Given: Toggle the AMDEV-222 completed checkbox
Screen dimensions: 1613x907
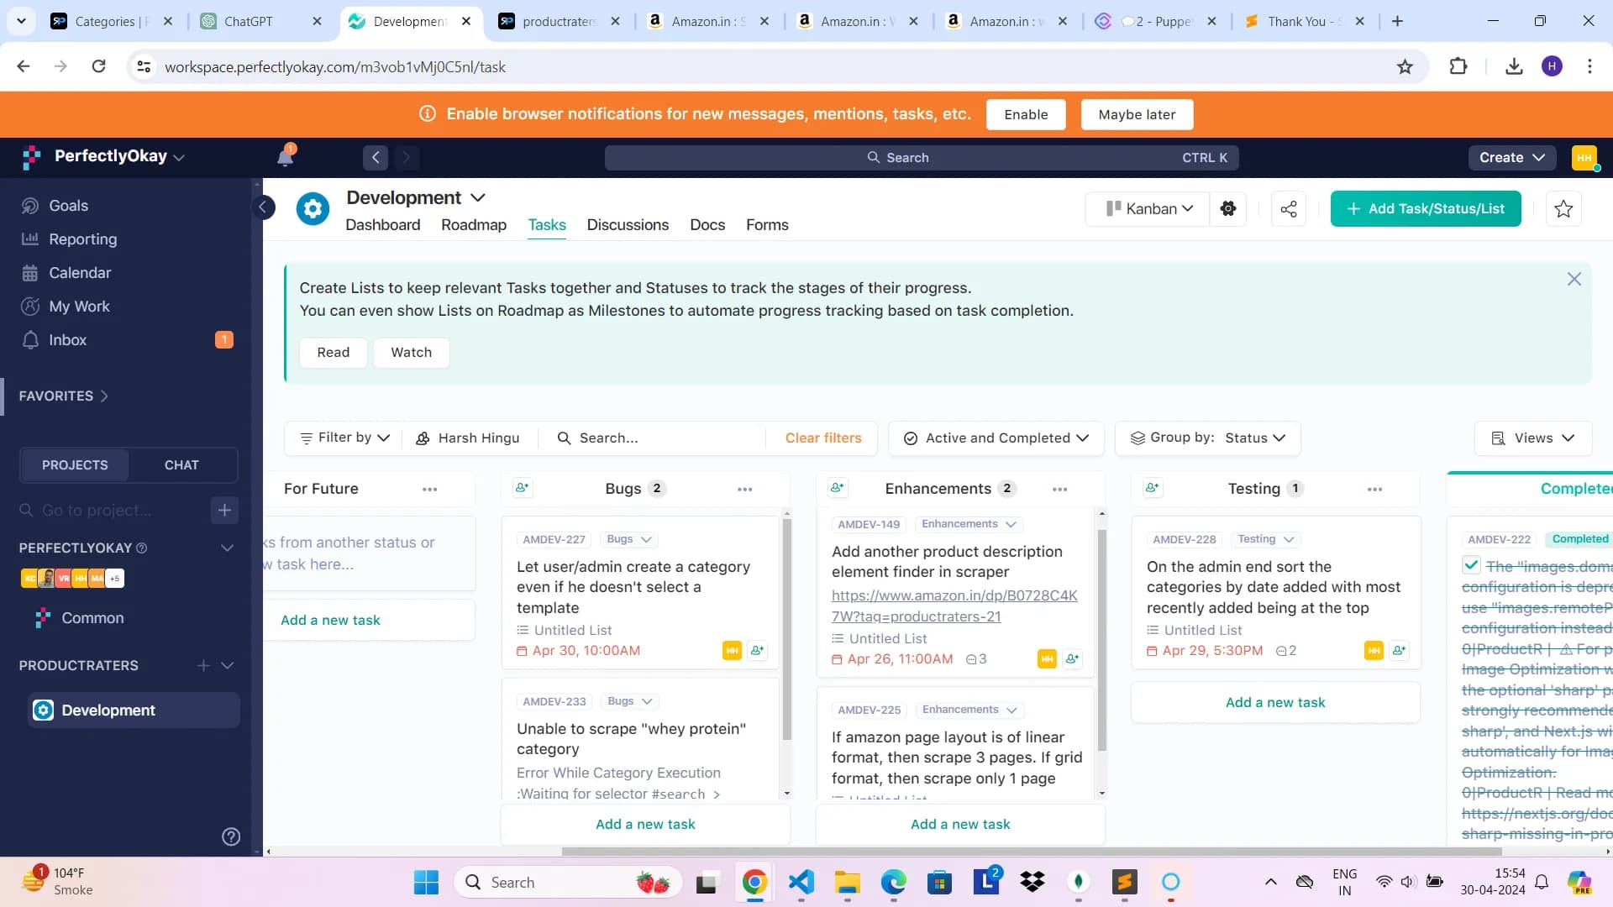Looking at the screenshot, I should click(1471, 565).
